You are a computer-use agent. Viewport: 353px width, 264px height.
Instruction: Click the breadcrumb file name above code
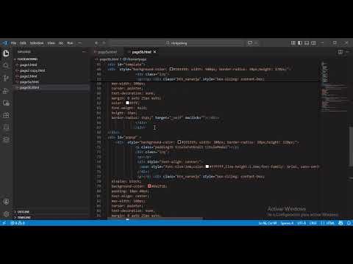pyautogui.click(x=108, y=59)
